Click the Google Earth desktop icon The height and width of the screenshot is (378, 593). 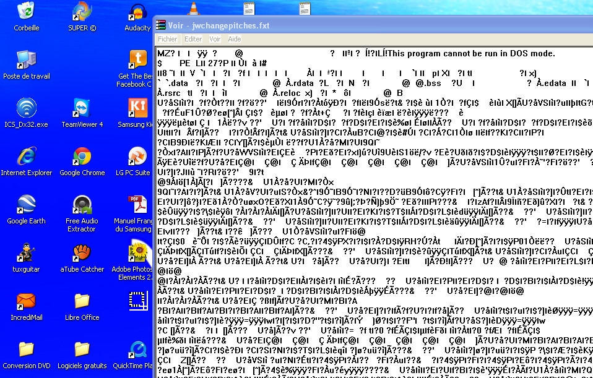tap(26, 205)
